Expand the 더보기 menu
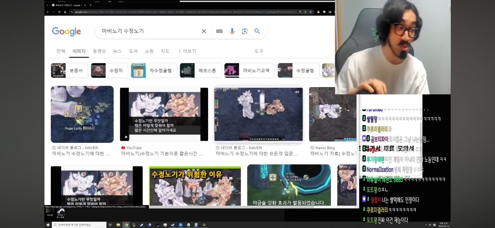495x228 pixels. pyautogui.click(x=187, y=51)
